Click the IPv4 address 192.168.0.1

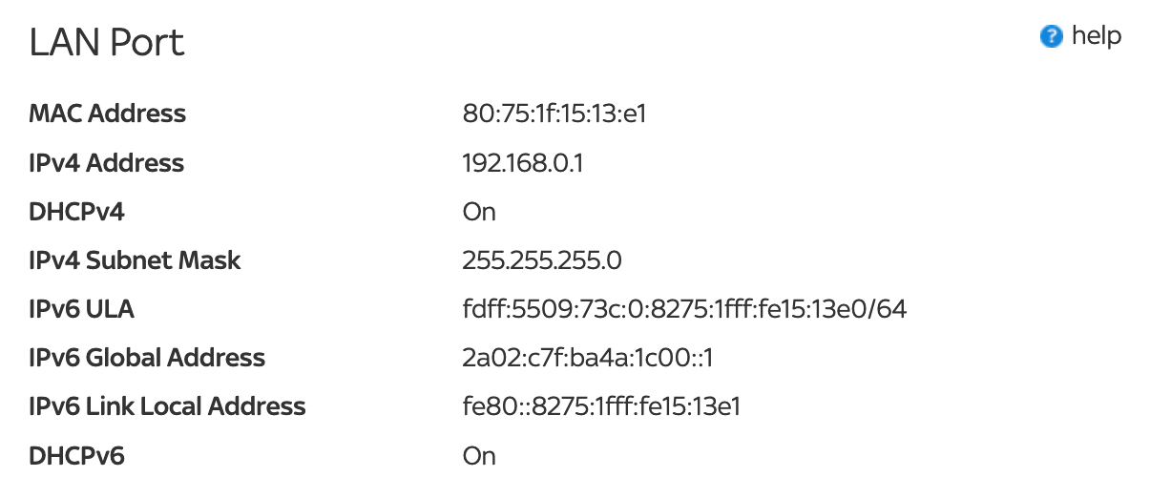point(523,163)
